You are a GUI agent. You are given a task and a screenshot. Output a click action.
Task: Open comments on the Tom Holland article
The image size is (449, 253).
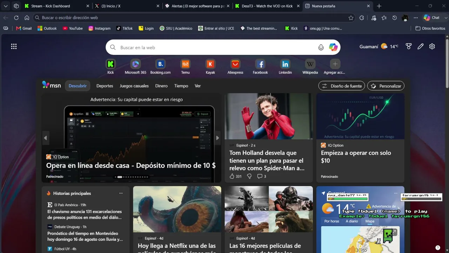(262, 176)
